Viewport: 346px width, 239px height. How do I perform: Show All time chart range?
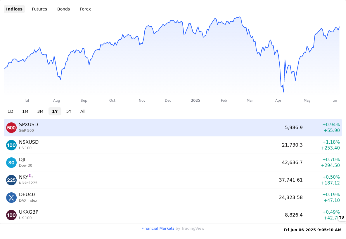pyautogui.click(x=83, y=111)
